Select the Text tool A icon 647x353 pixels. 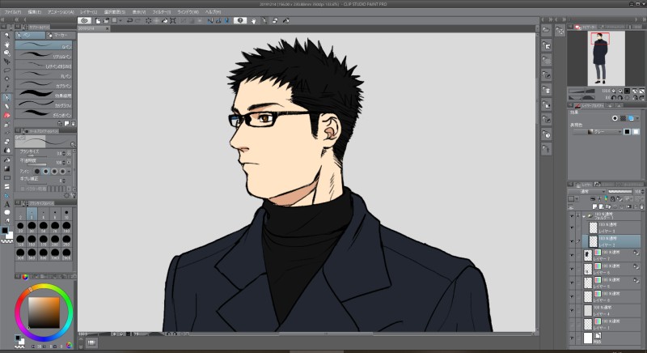pos(6,204)
